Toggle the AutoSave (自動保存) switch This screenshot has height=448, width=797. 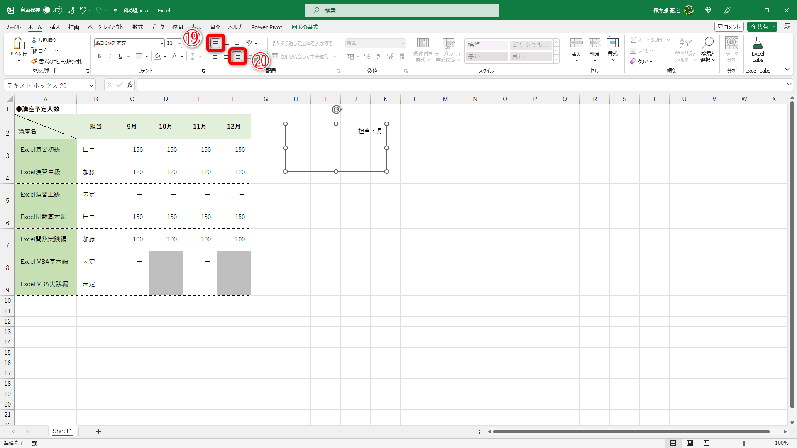coord(53,10)
